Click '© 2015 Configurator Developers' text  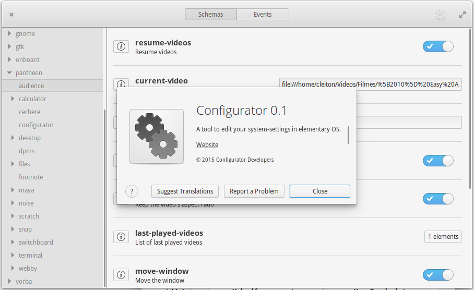[235, 160]
